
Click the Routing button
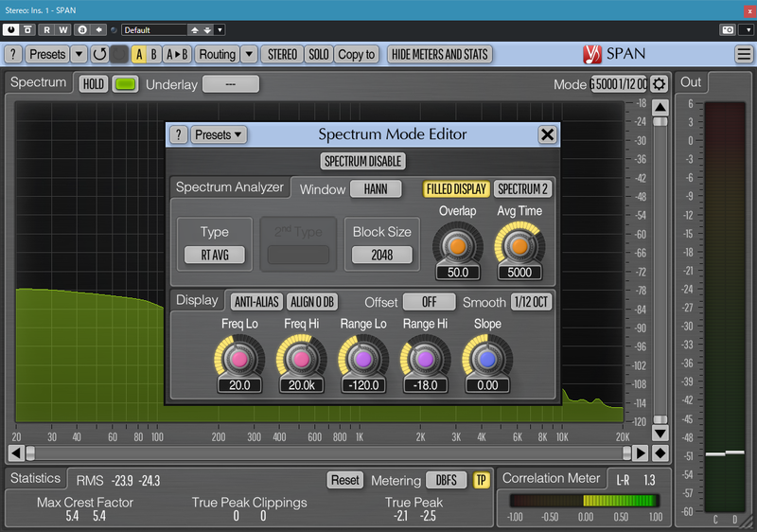[x=218, y=54]
